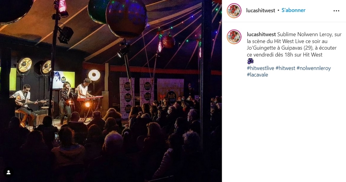This screenshot has width=346, height=182.
Task: Open the #lacavale hashtag
Action: [258, 75]
